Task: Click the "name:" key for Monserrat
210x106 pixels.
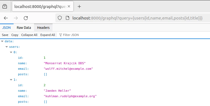Action: click(22, 63)
